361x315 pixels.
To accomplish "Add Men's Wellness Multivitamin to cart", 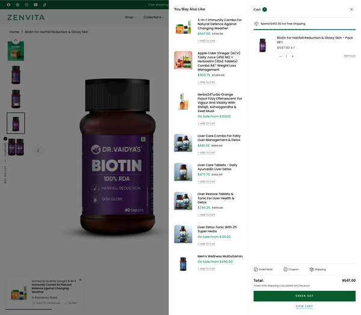I will (206, 269).
